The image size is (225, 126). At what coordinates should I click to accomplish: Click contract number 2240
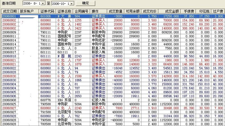click(78, 108)
